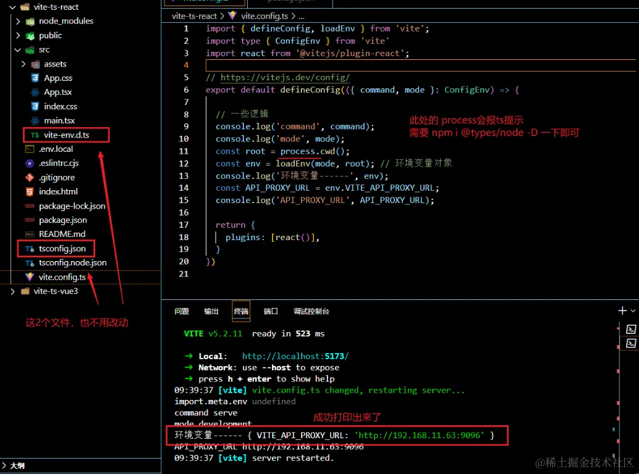The width and height of the screenshot is (639, 474).
Task: Click 'process' on code line 11
Action: pos(297,151)
